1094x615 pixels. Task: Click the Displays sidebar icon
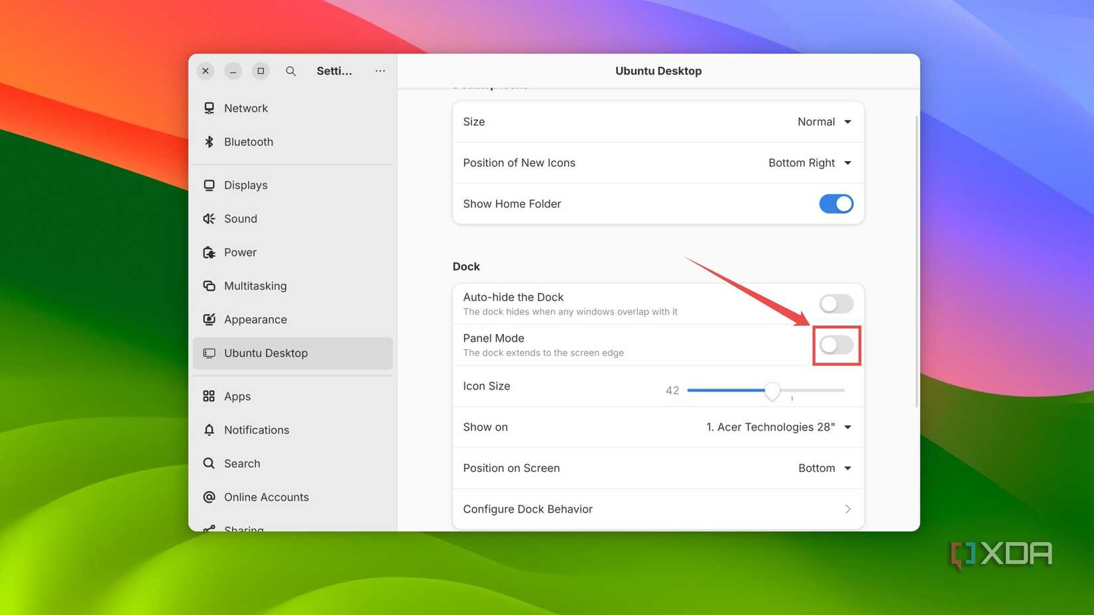point(209,185)
